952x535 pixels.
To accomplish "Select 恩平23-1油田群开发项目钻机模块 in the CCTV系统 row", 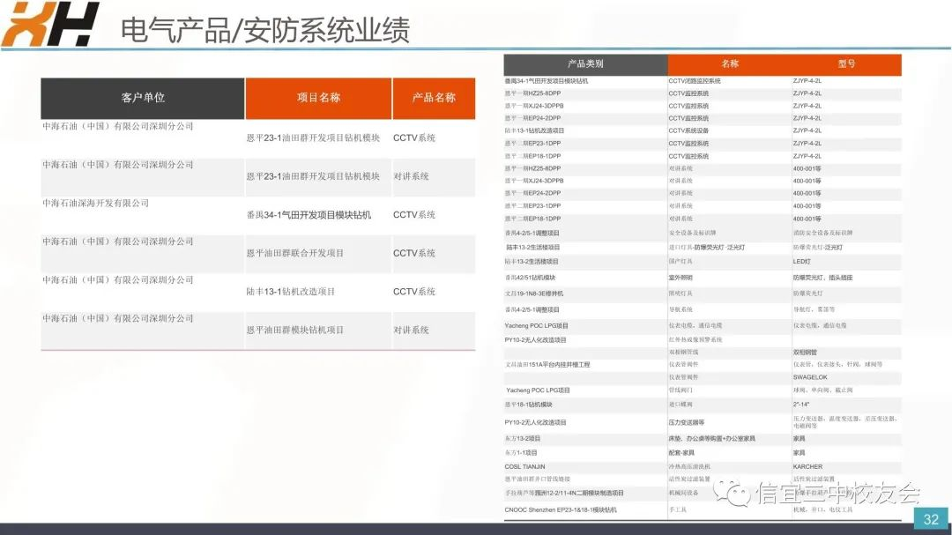I will pyautogui.click(x=313, y=137).
